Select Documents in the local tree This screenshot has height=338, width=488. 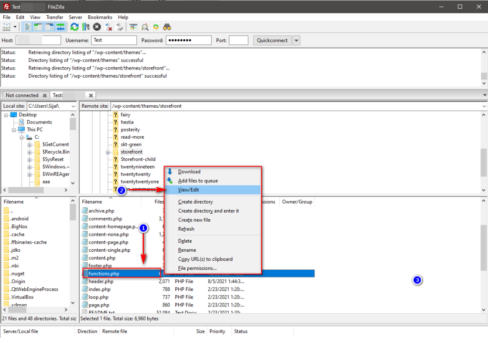[39, 122]
